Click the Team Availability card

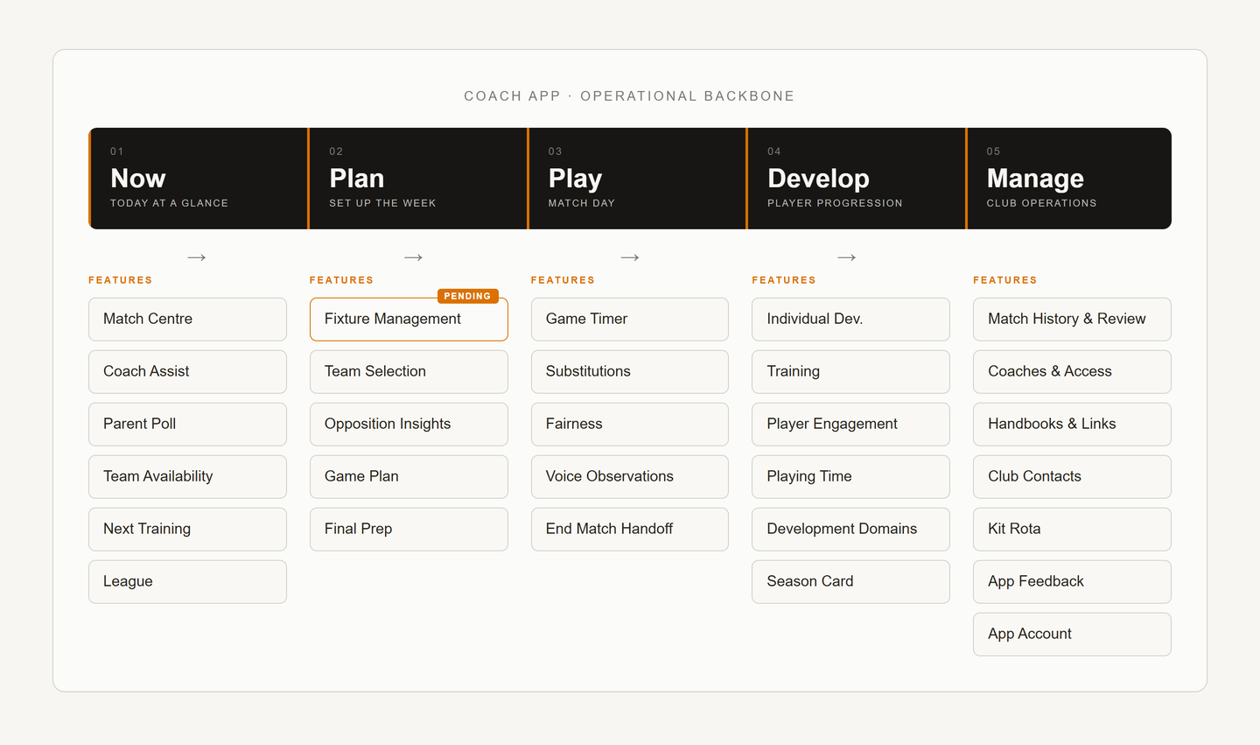pyautogui.click(x=187, y=477)
